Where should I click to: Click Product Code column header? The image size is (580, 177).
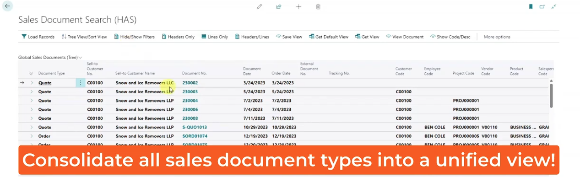pos(516,71)
